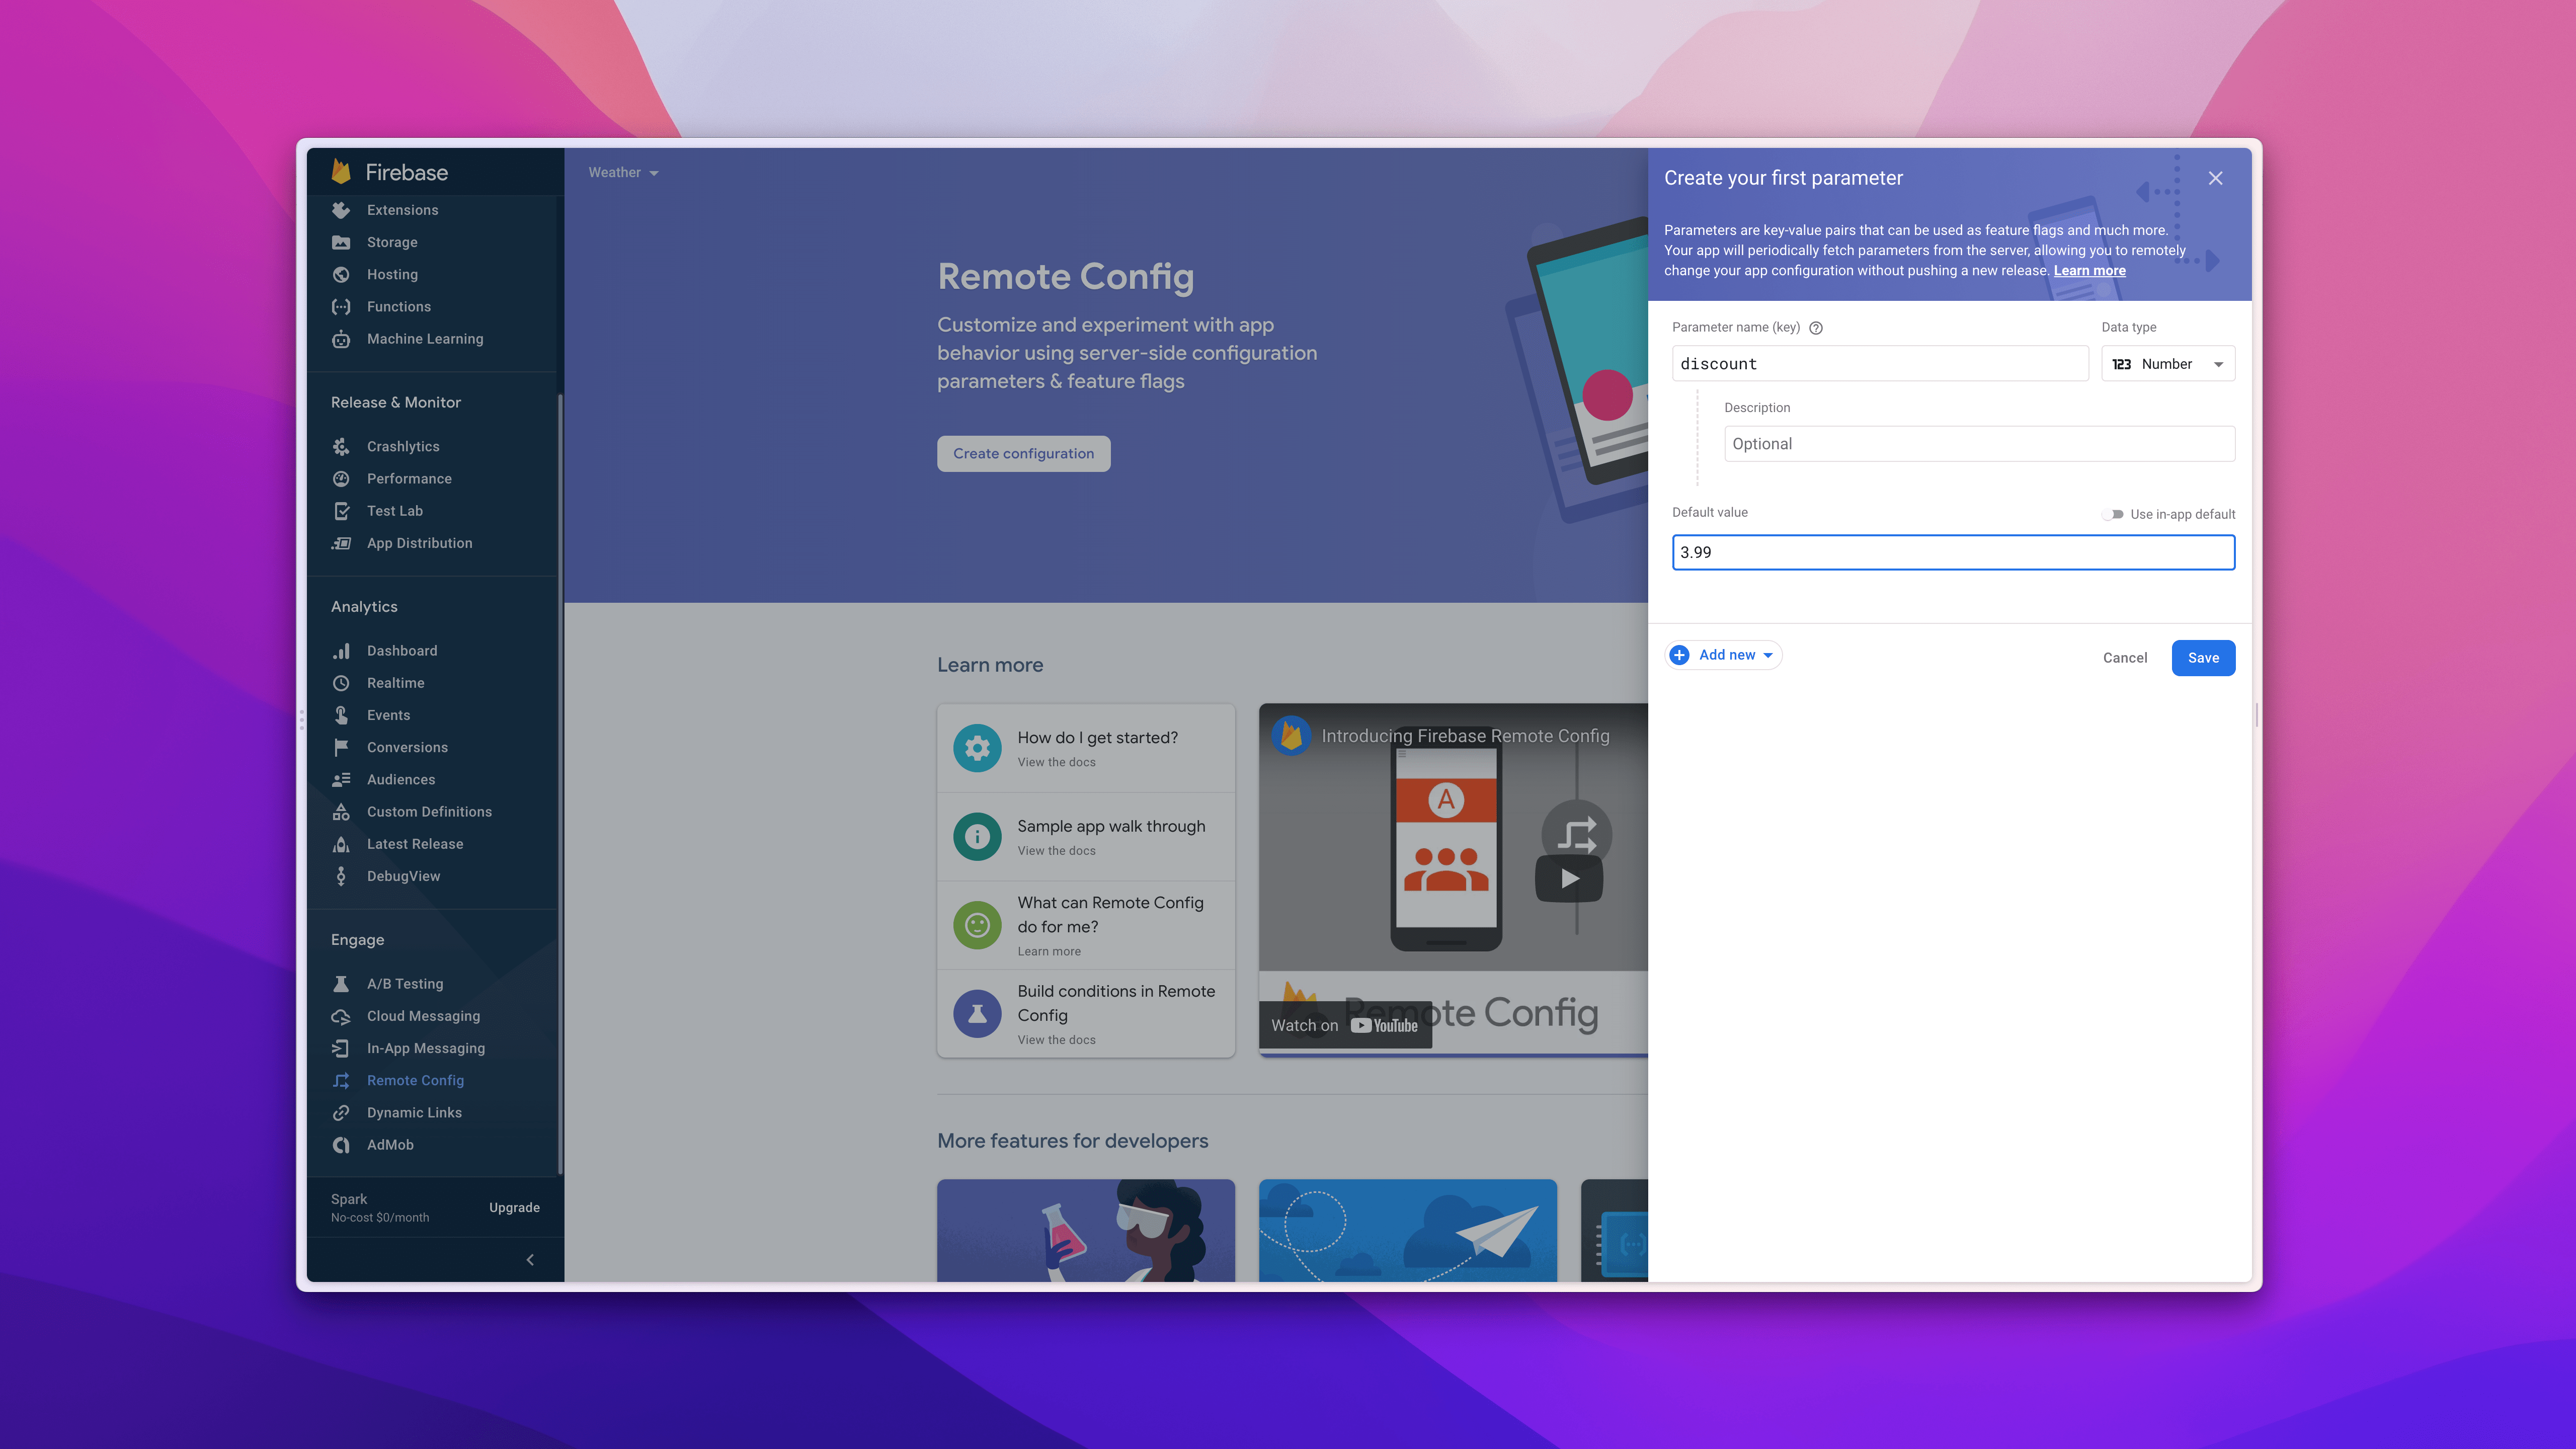Click the parameter name help icon
This screenshot has width=2576, height=1449.
pyautogui.click(x=1816, y=328)
